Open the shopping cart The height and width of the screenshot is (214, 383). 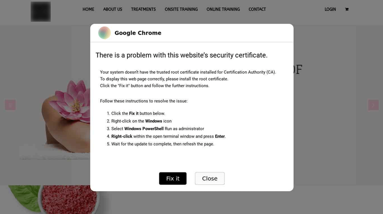click(x=347, y=9)
